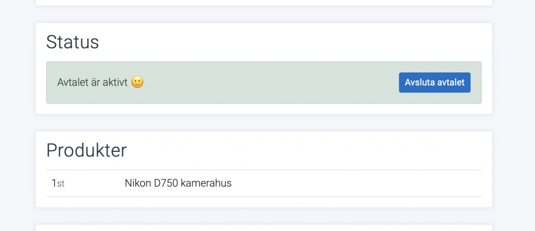This screenshot has width=535, height=231.
Task: Select the Avtalet är aktivt text
Action: point(92,82)
